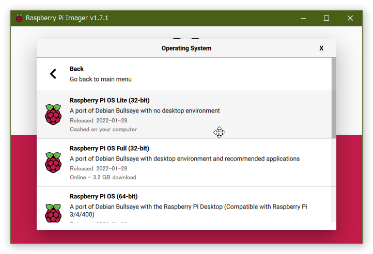373x254 pixels.
Task: Click the Back chevron arrow icon
Action: [x=53, y=74]
